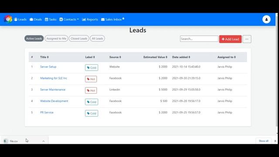The width and height of the screenshot is (279, 157).
Task: Sort by Assigned to column
Action: pos(227,57)
